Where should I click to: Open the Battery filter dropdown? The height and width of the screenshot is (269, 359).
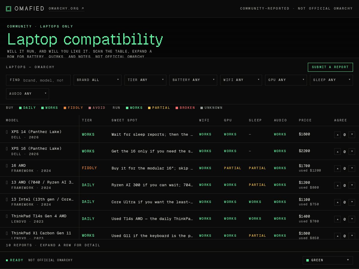point(193,80)
